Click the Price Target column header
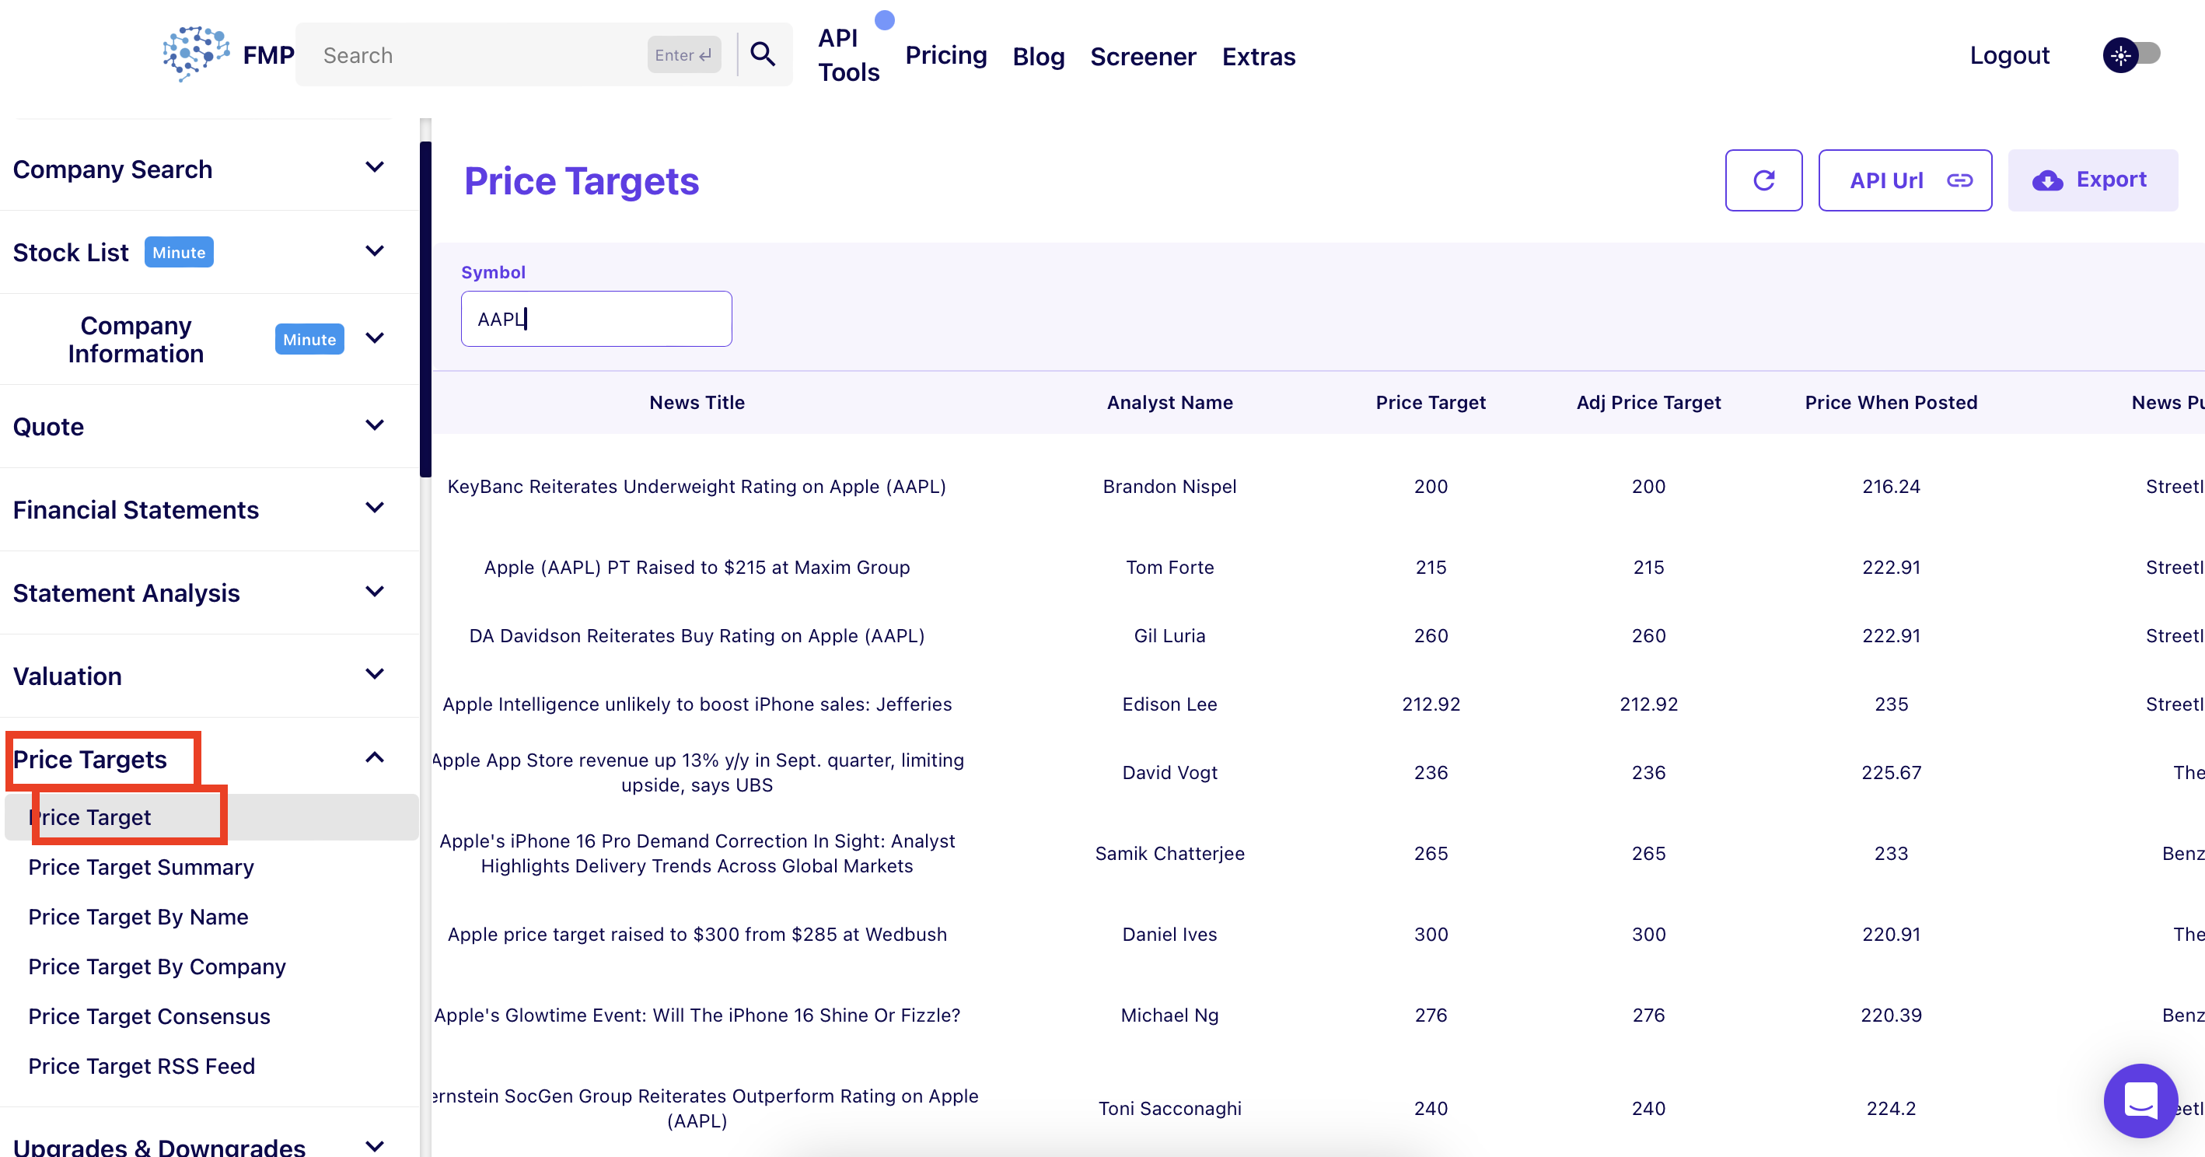2205x1157 pixels. 1431,402
